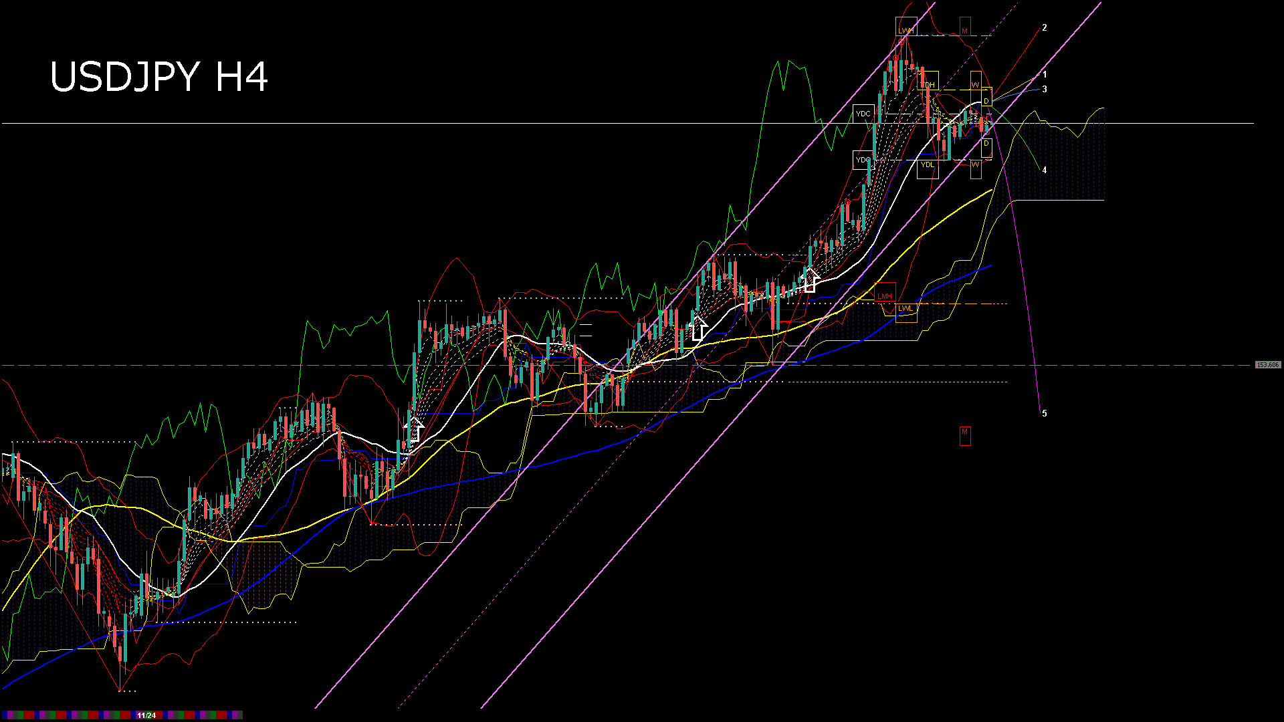
Task: Click the trendline endpoint labeled 2
Action: coord(1046,28)
